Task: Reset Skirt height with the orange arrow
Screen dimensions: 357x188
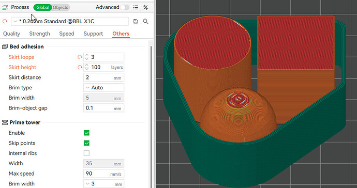Action: (x=80, y=67)
